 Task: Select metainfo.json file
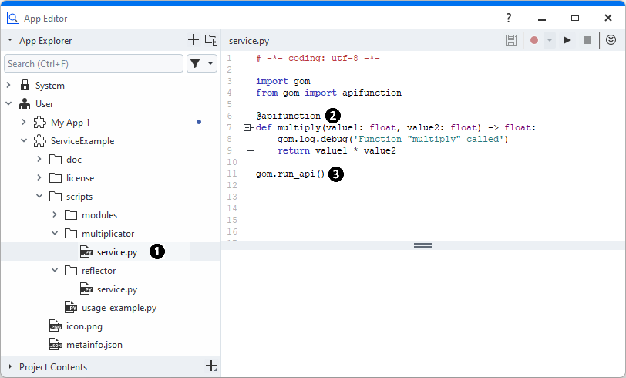(94, 345)
